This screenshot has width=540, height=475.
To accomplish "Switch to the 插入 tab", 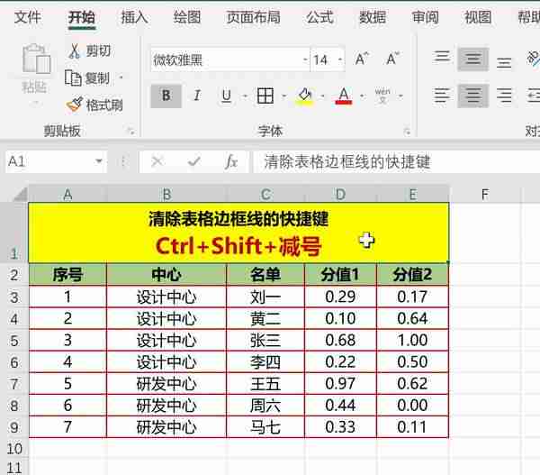I will (x=134, y=17).
